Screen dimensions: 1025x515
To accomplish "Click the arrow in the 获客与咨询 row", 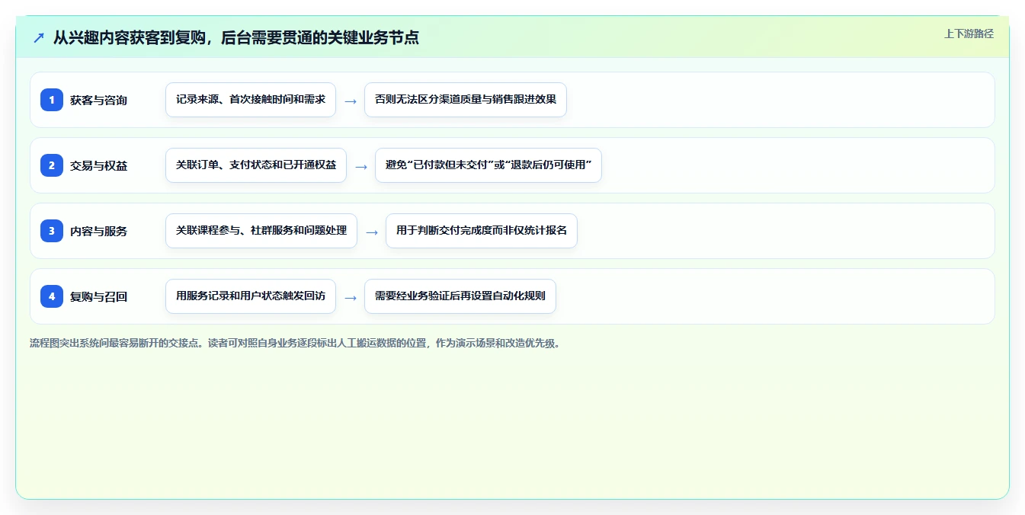I will pyautogui.click(x=351, y=101).
